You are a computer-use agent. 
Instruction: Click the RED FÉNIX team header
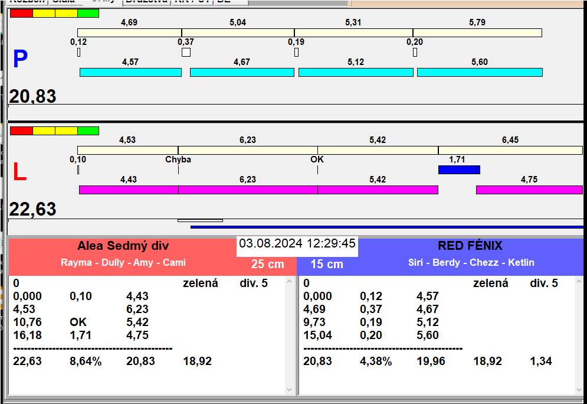470,246
